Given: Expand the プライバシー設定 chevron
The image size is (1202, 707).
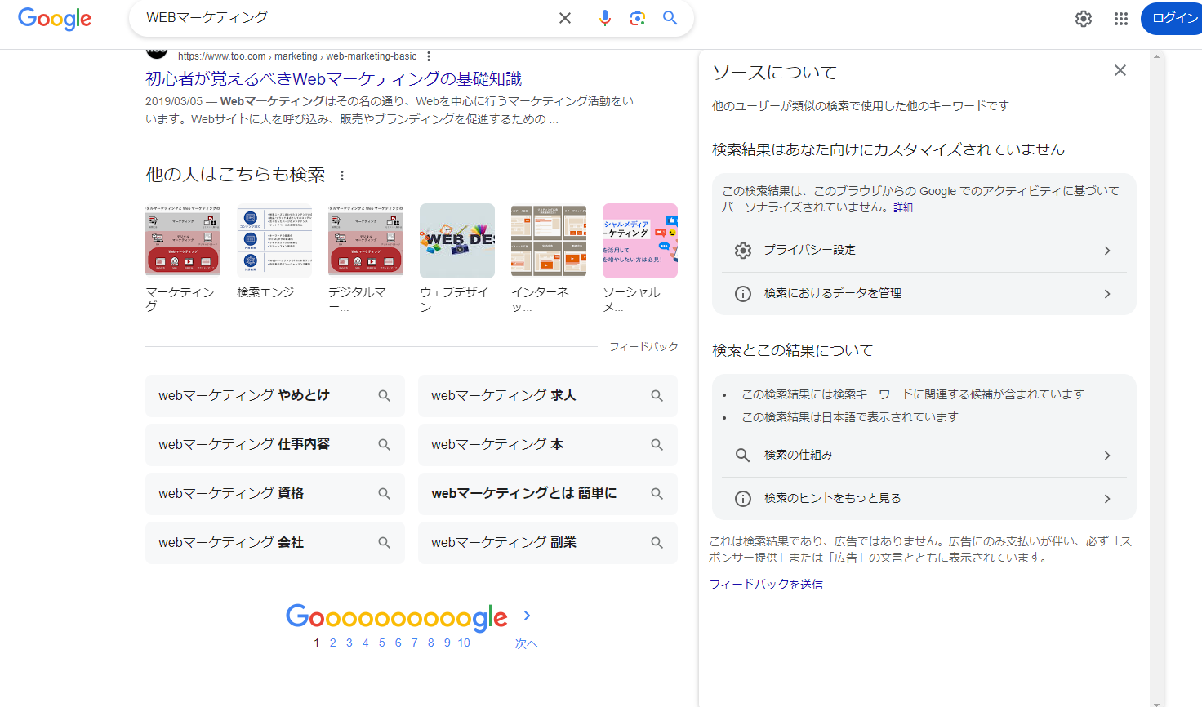Looking at the screenshot, I should click(x=1107, y=251).
